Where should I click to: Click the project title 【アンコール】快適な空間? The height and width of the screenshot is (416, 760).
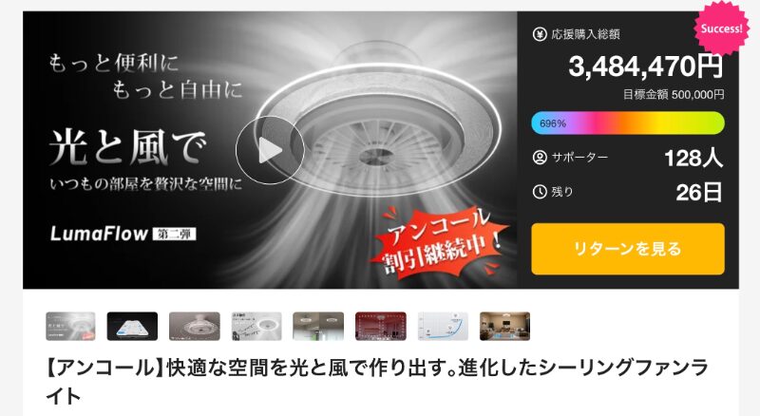pos(377,382)
